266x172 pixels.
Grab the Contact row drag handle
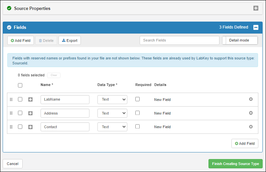11,127
